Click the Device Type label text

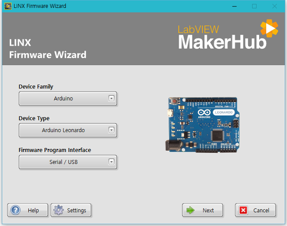click(34, 118)
